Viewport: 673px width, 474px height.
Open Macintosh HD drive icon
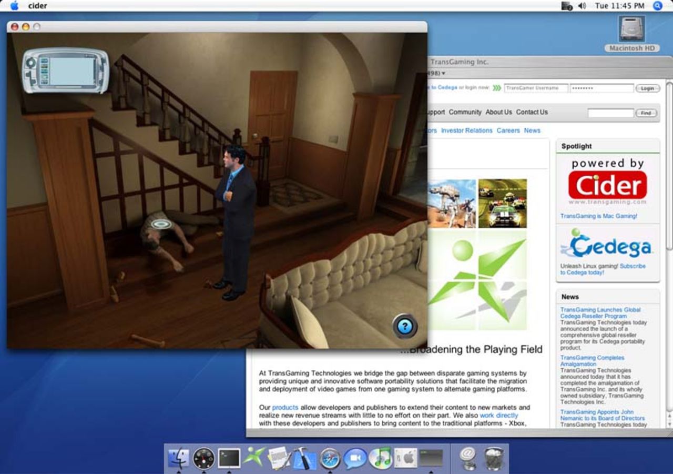632,31
